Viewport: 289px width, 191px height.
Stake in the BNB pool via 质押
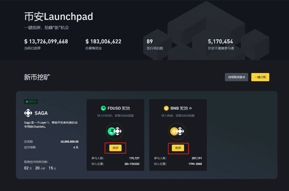click(x=178, y=148)
